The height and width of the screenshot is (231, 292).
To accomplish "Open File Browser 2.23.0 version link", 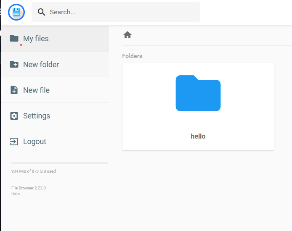I will pos(29,188).
